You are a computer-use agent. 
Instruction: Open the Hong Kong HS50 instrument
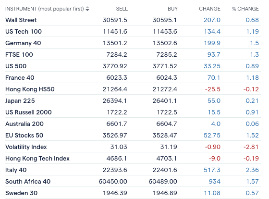click(x=30, y=89)
